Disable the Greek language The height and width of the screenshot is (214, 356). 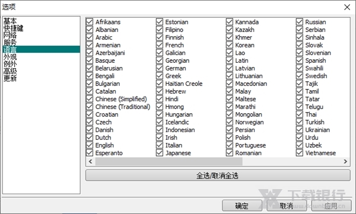pyautogui.click(x=160, y=76)
